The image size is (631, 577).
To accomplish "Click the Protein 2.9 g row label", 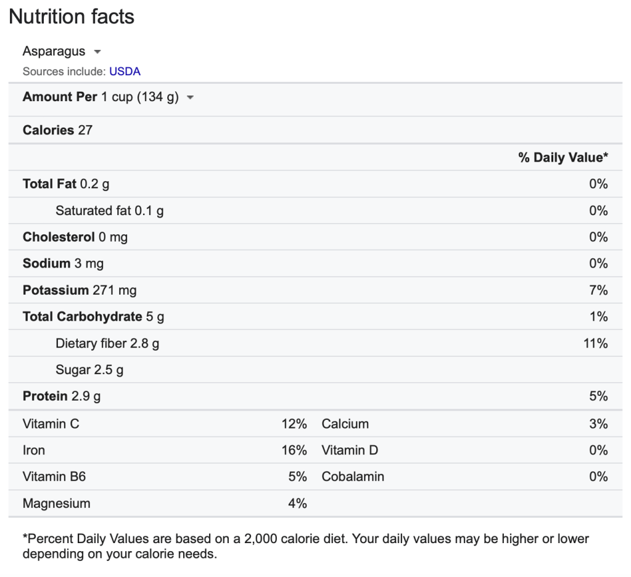I will pyautogui.click(x=62, y=396).
